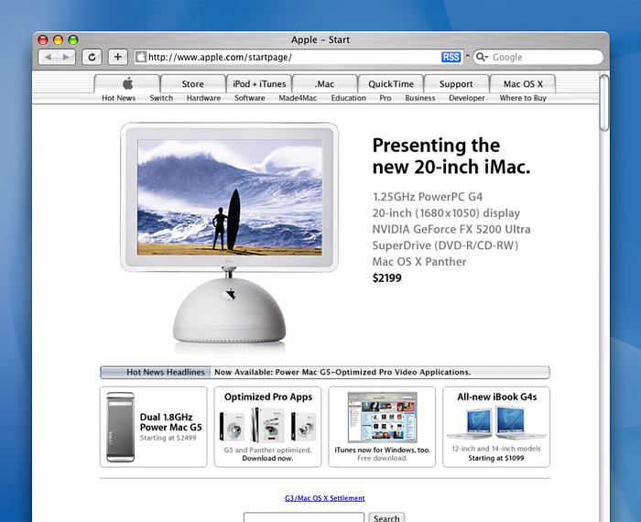Go to Made4Mac in the sub-navigation
Screen dimensions: 641x522
tap(298, 98)
